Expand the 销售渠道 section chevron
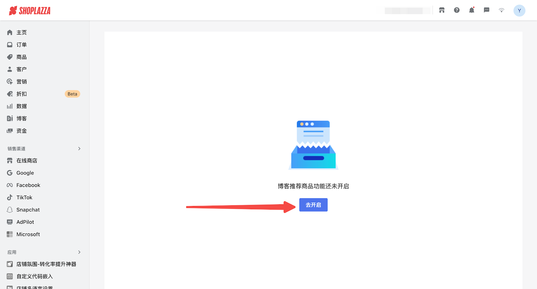This screenshot has height=289, width=537. click(x=79, y=149)
